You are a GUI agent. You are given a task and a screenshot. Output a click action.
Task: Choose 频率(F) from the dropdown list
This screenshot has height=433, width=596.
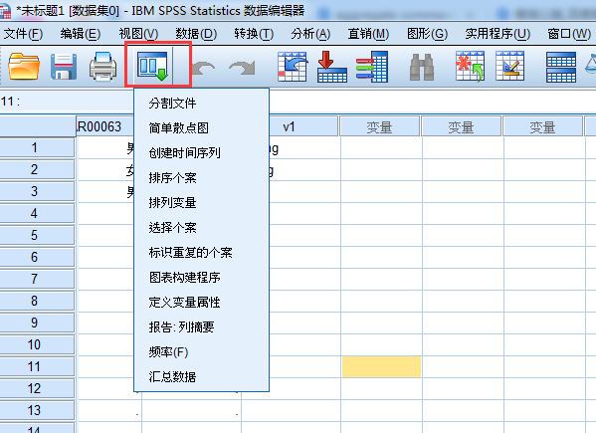coord(201,352)
